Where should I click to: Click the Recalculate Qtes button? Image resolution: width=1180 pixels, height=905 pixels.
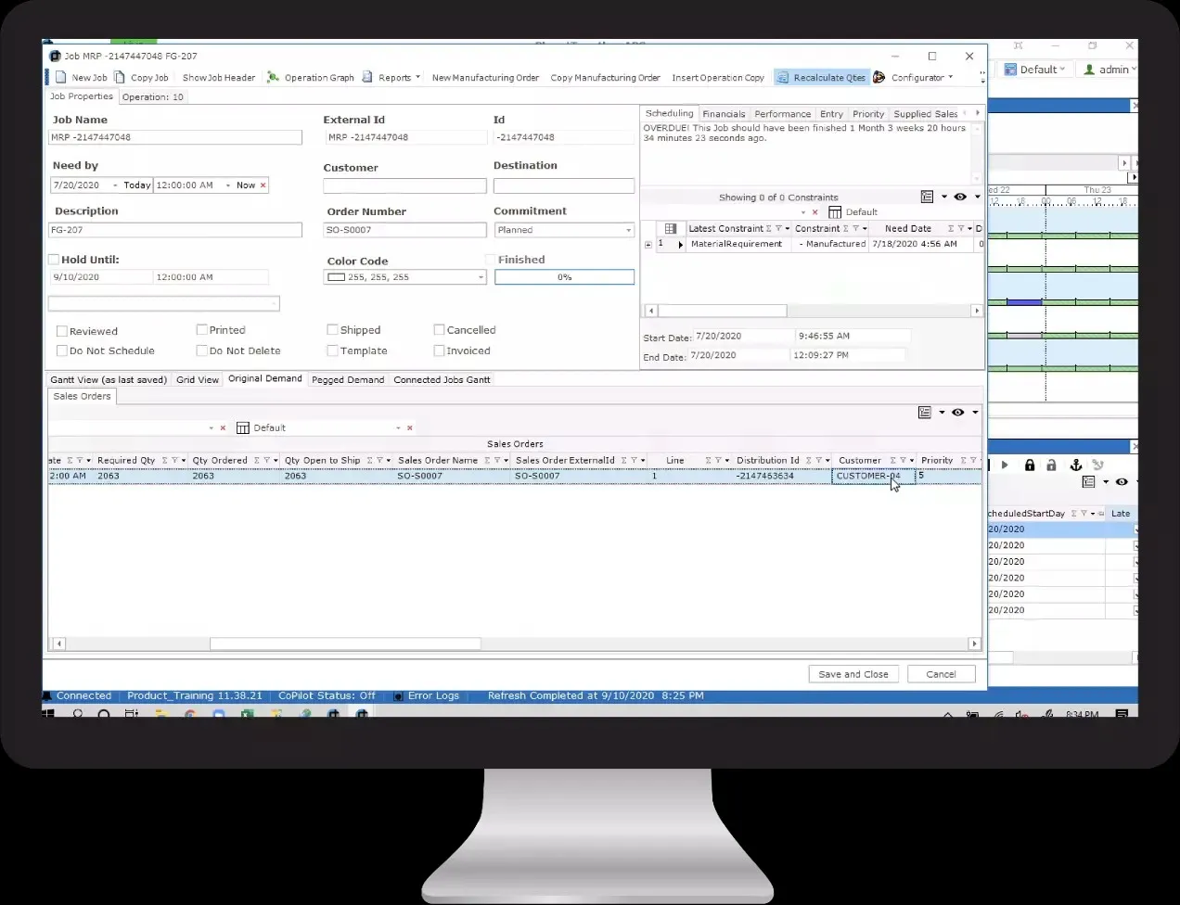coord(821,78)
